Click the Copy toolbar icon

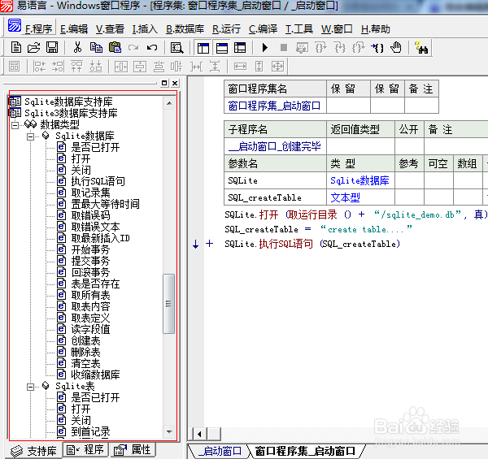click(x=96, y=48)
